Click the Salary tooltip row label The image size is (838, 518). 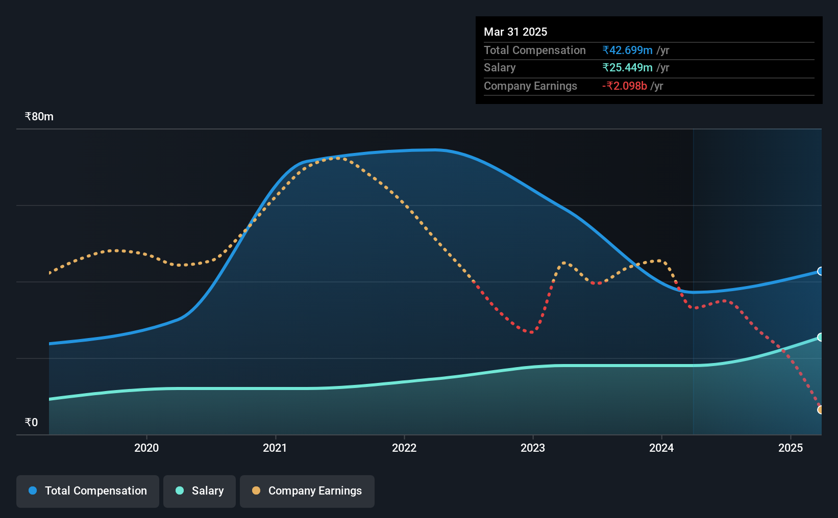500,67
